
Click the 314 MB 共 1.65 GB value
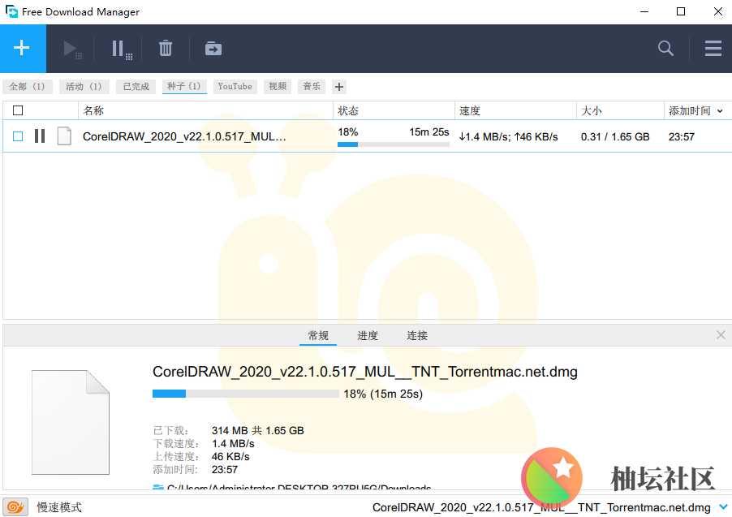[x=258, y=431]
